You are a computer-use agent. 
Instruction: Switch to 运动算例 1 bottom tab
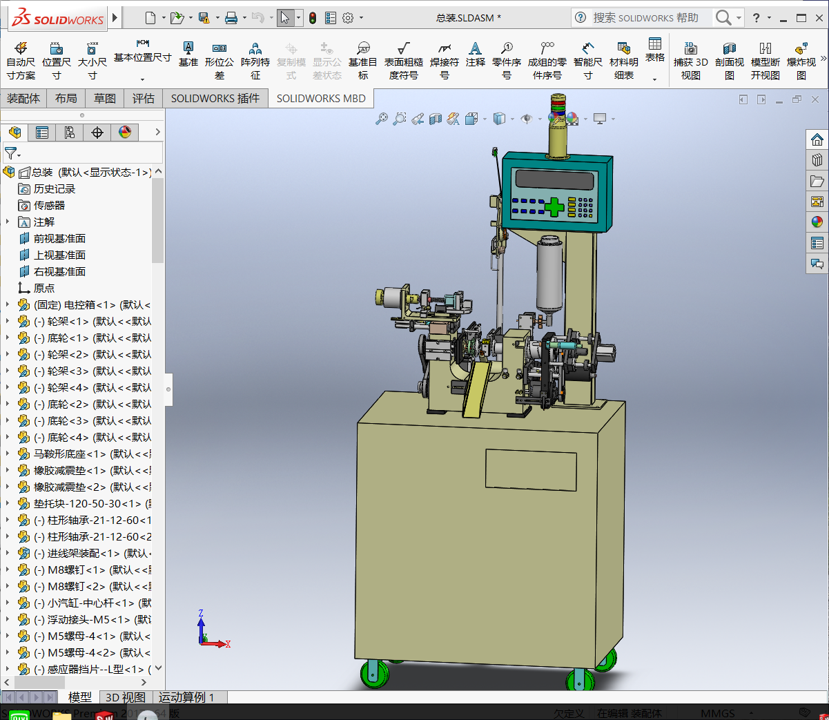click(187, 697)
